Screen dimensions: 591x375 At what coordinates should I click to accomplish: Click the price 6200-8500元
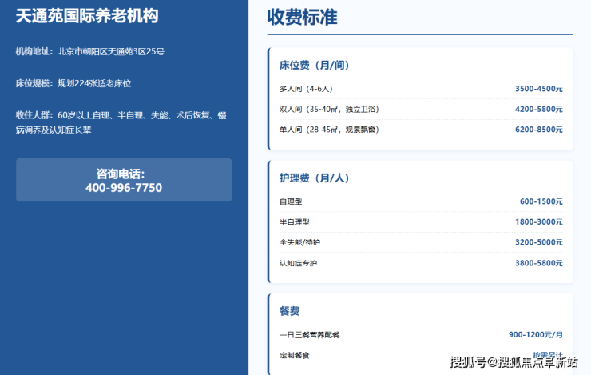[x=539, y=130]
